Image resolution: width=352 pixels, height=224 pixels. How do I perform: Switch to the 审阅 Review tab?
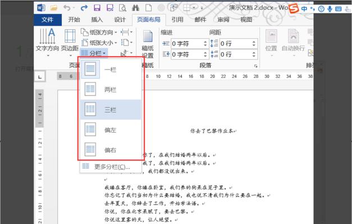pos(223,20)
